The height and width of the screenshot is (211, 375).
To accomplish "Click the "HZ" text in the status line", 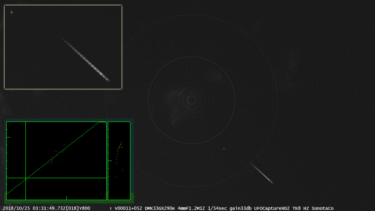I will 306,208.
